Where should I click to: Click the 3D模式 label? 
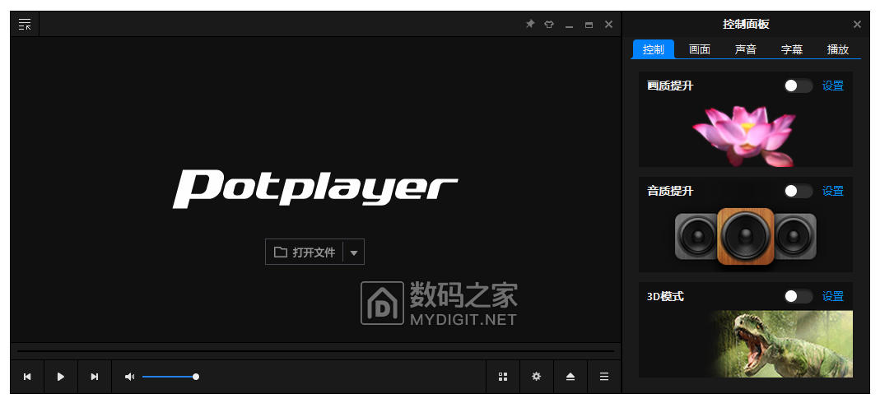[666, 297]
